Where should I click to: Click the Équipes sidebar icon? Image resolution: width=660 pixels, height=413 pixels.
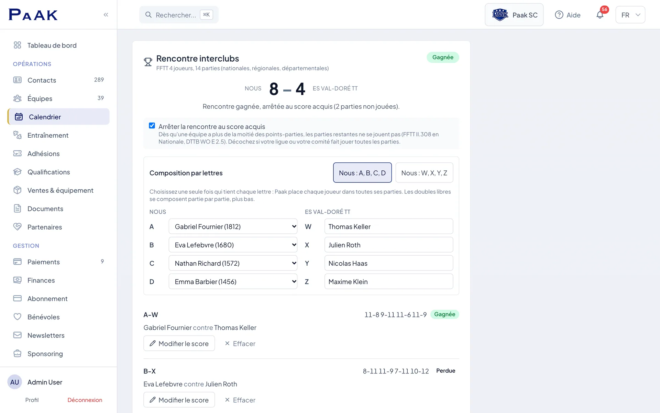point(18,98)
